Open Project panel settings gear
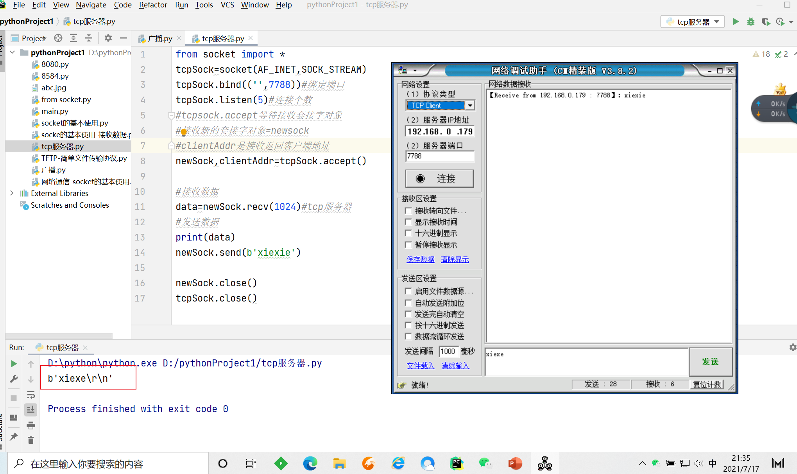 point(108,38)
